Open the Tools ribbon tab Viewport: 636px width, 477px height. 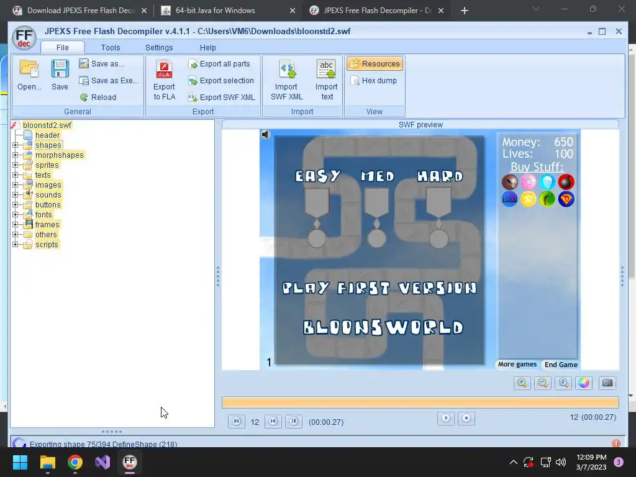pyautogui.click(x=111, y=47)
